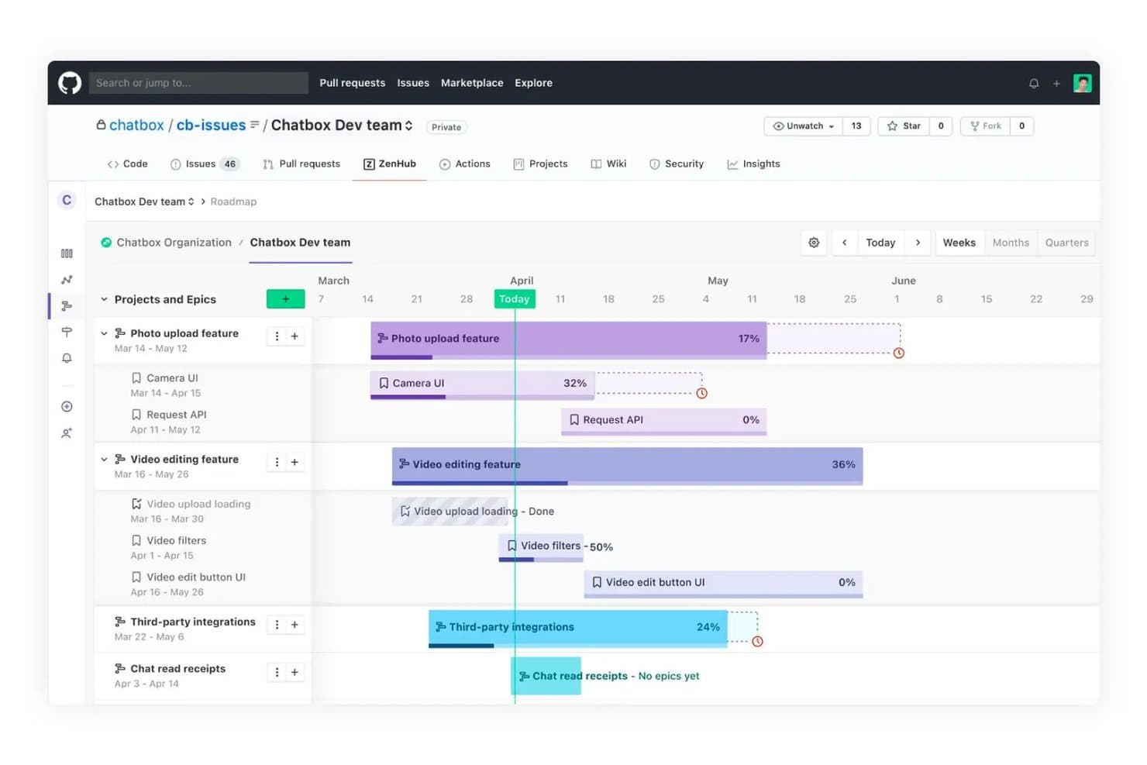Go to the Wiki tab
The height and width of the screenshot is (765, 1147).
click(x=608, y=164)
